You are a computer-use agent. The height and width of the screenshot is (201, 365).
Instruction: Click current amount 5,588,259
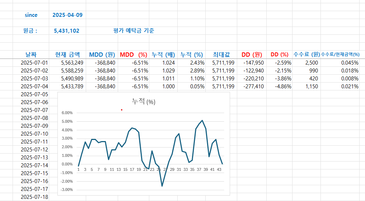tap(67, 71)
